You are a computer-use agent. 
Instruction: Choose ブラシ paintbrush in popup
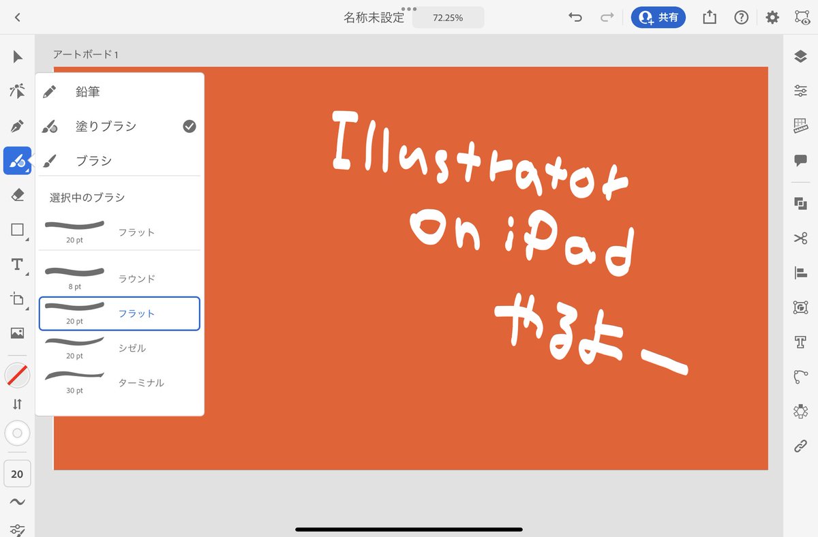coord(120,161)
